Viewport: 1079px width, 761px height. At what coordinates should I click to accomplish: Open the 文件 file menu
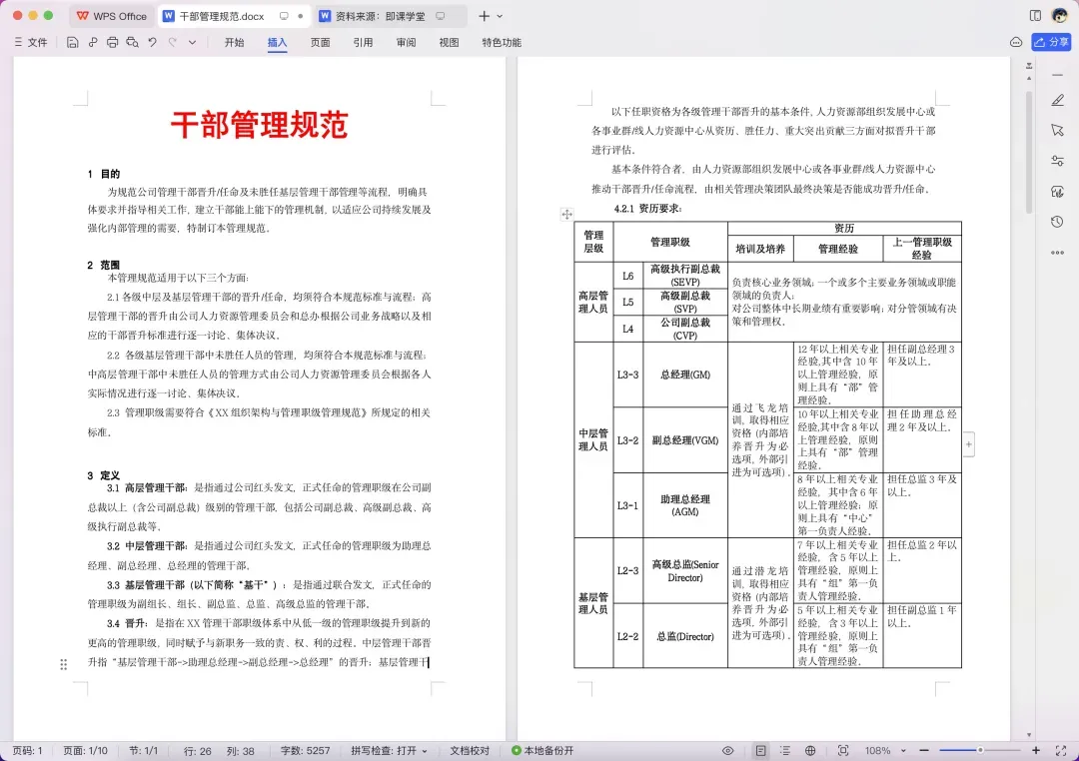pyautogui.click(x=30, y=42)
